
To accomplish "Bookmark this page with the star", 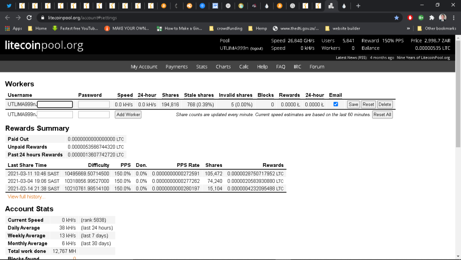I will tap(397, 17).
